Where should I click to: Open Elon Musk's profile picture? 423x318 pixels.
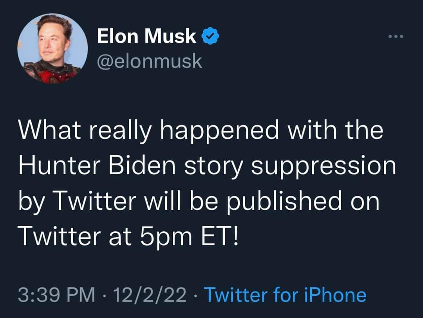tap(52, 48)
